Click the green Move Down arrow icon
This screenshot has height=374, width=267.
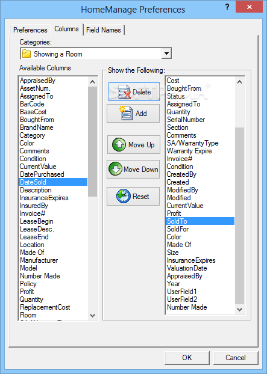click(x=116, y=169)
